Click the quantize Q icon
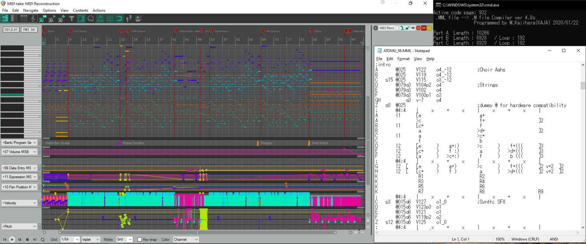 (91, 19)
